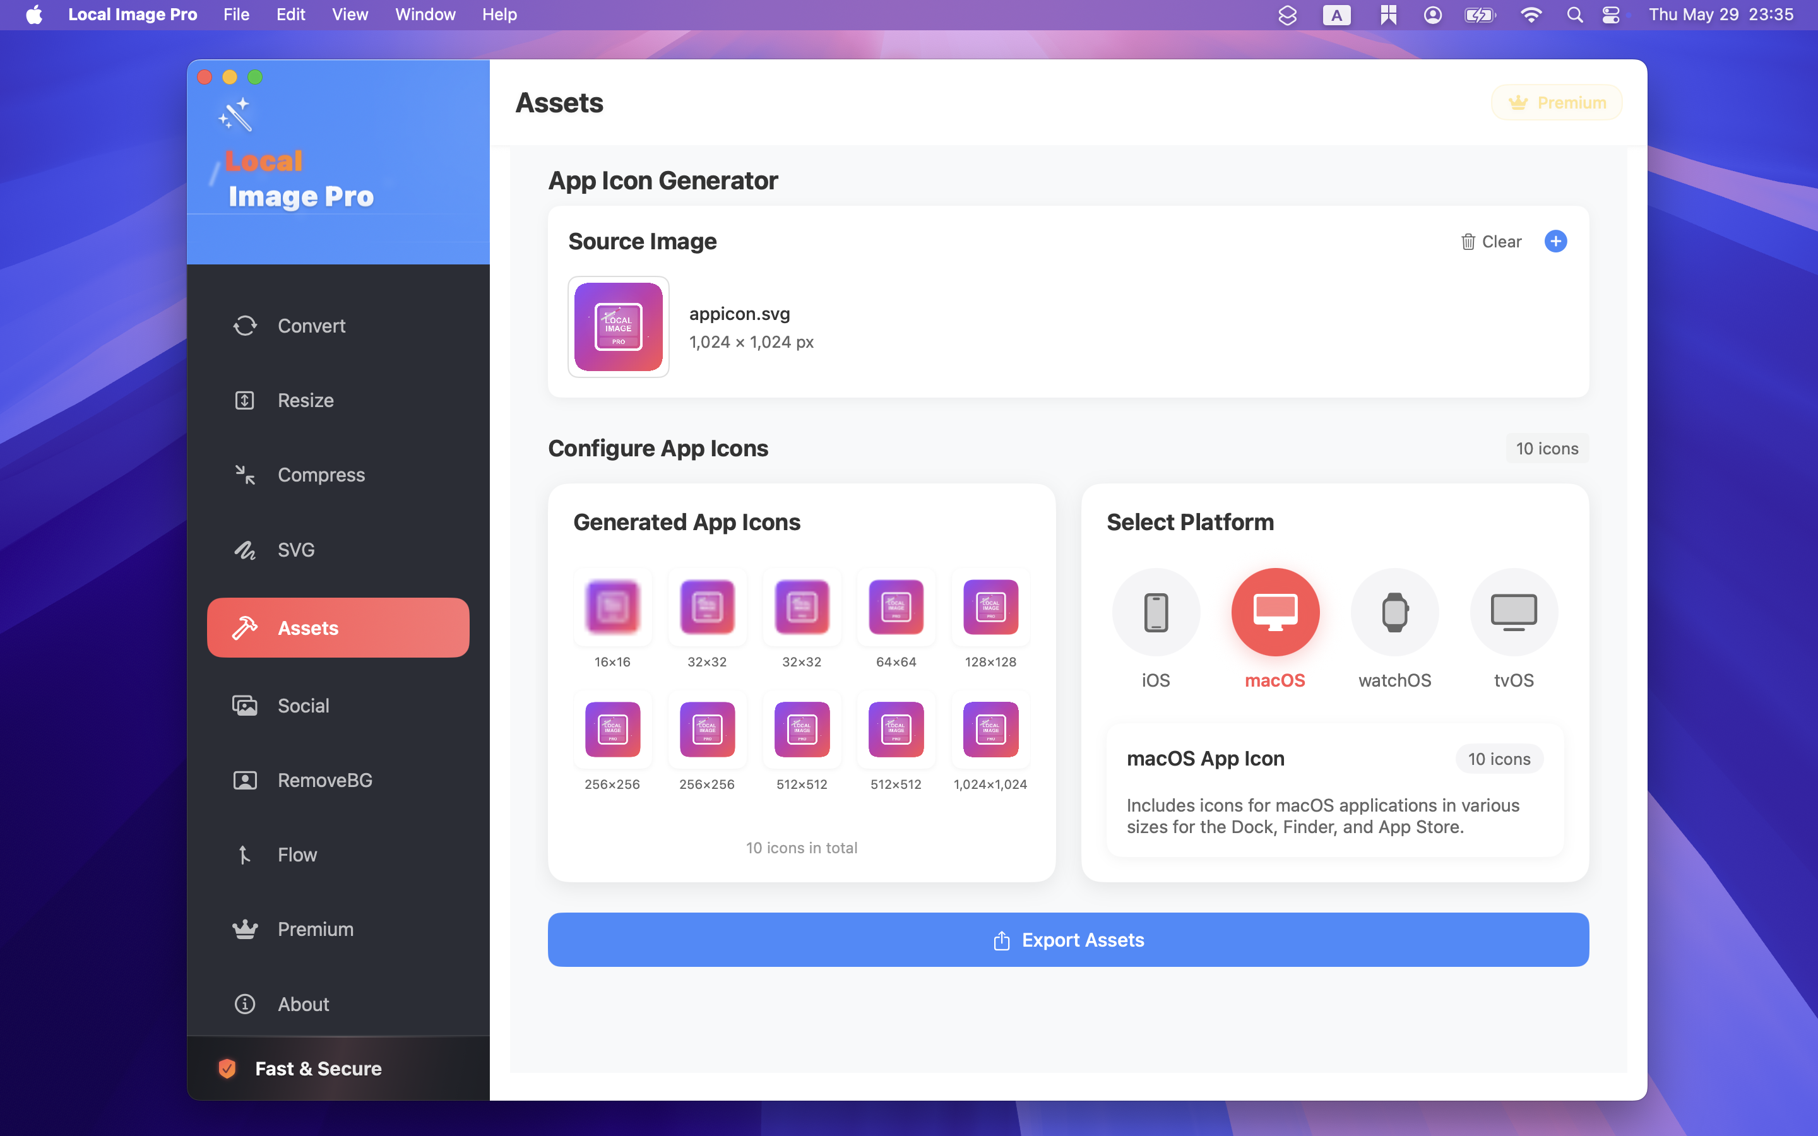Open the Social section in sidebar
The width and height of the screenshot is (1818, 1136).
click(338, 706)
